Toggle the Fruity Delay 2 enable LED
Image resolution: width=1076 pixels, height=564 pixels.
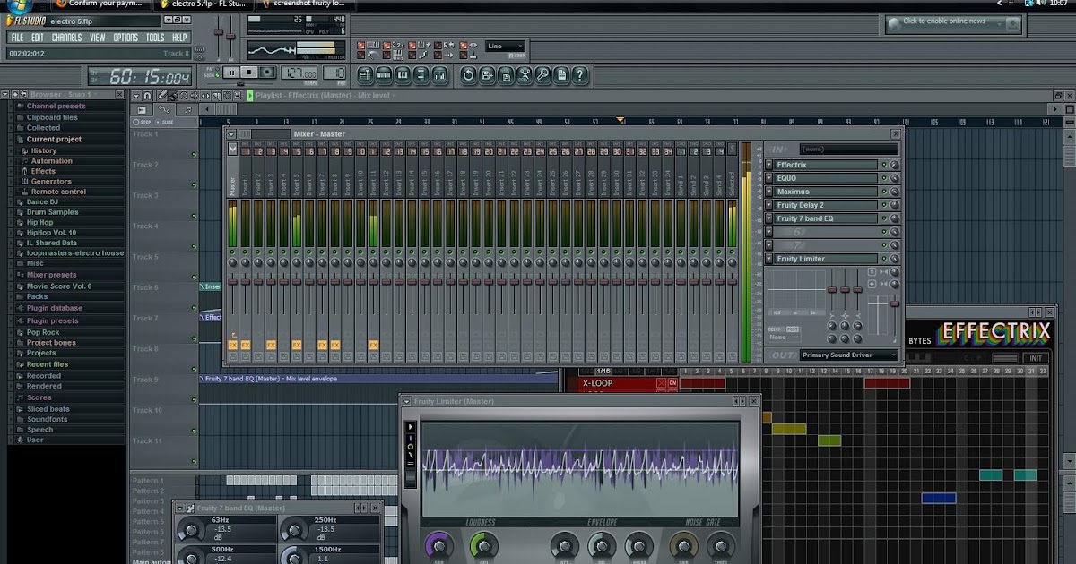pos(884,205)
